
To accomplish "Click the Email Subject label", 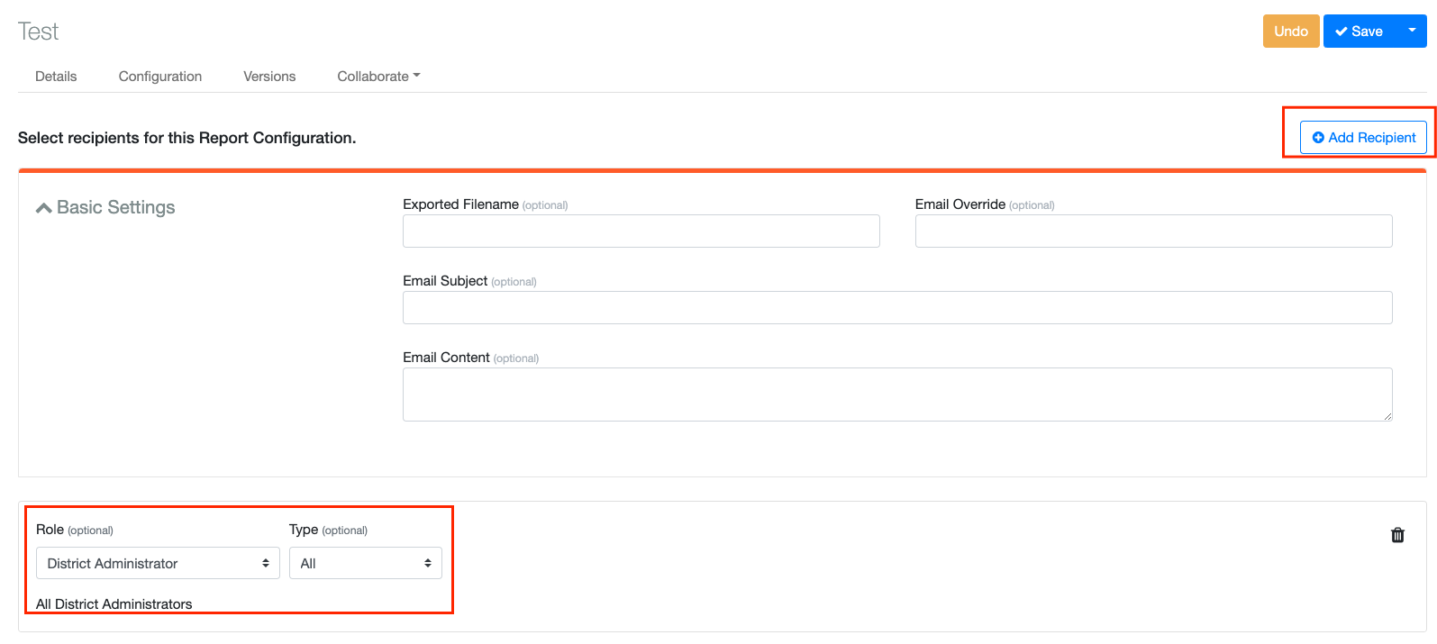I will [x=445, y=281].
